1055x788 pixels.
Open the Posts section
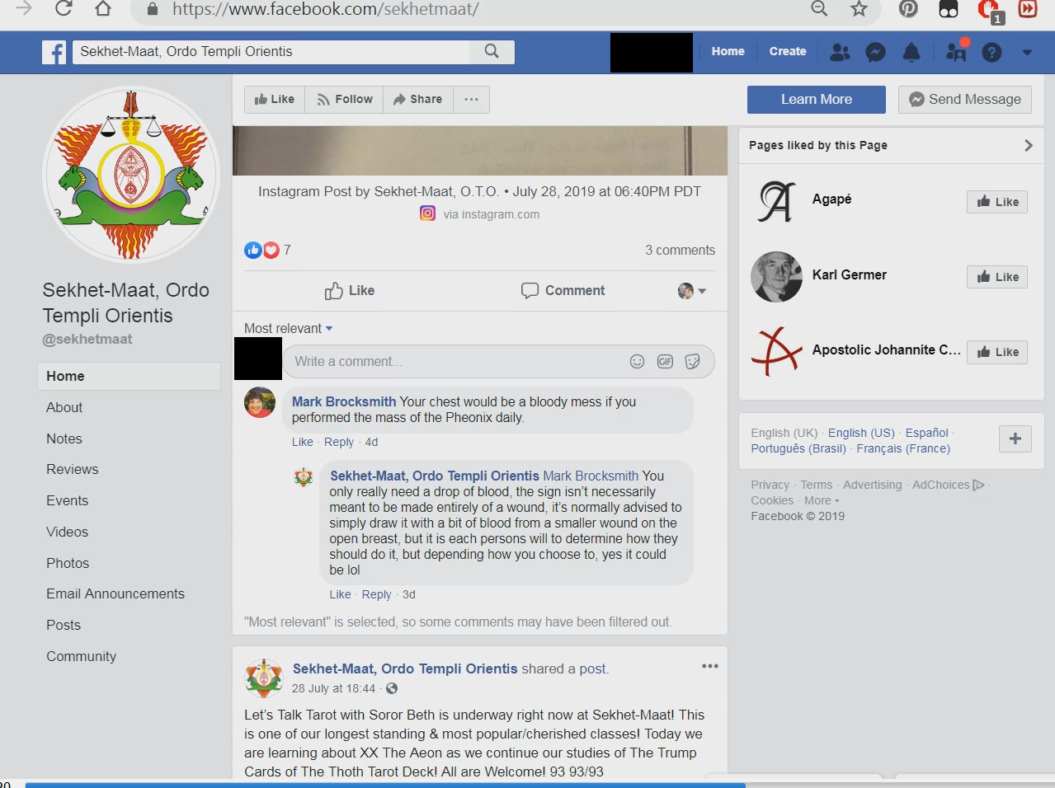[x=64, y=625]
